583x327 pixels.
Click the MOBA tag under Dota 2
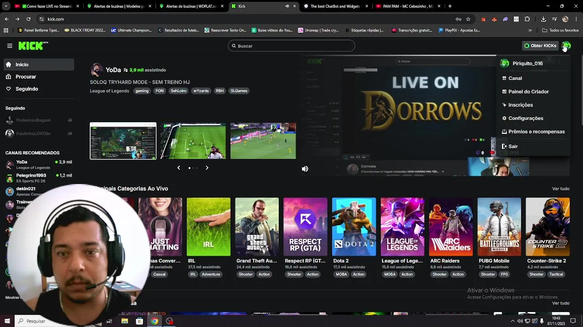point(342,274)
